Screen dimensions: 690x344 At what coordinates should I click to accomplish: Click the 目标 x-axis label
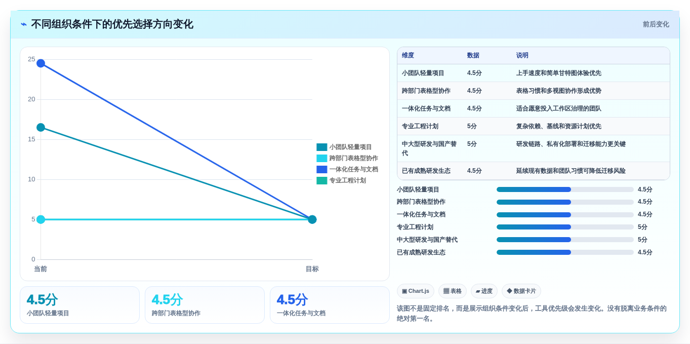[x=312, y=269]
